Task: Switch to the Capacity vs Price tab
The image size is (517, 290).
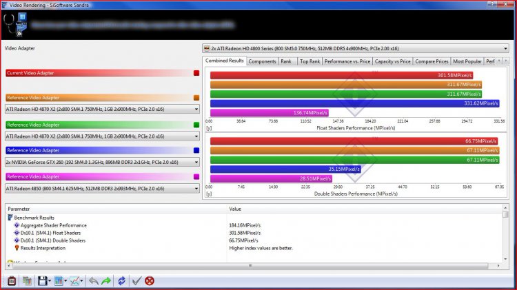Action: [393, 61]
